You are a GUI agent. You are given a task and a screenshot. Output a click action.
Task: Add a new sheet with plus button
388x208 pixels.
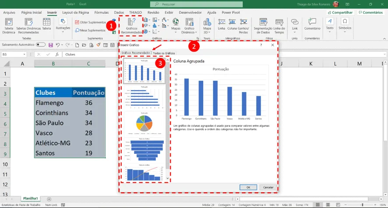49,199
